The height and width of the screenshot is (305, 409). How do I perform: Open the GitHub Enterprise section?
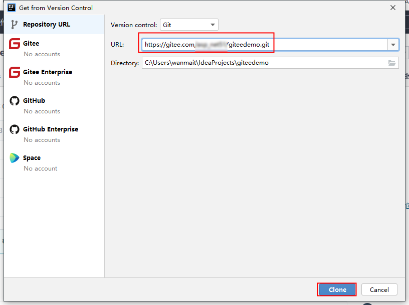pyautogui.click(x=54, y=134)
